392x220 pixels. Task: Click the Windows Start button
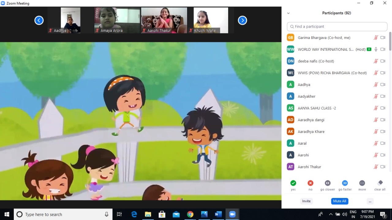point(7,214)
